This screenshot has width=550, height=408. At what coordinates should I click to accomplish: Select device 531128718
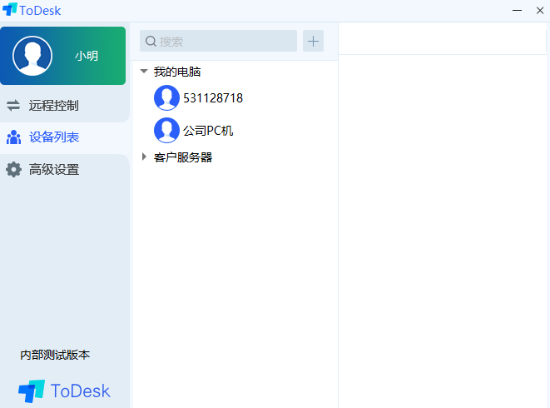[x=213, y=98]
